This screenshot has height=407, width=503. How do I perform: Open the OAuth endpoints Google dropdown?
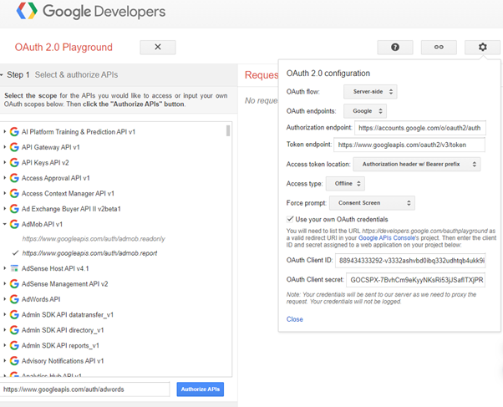tap(365, 111)
